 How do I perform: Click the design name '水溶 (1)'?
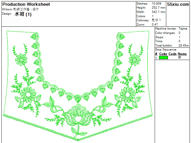pos(23,14)
